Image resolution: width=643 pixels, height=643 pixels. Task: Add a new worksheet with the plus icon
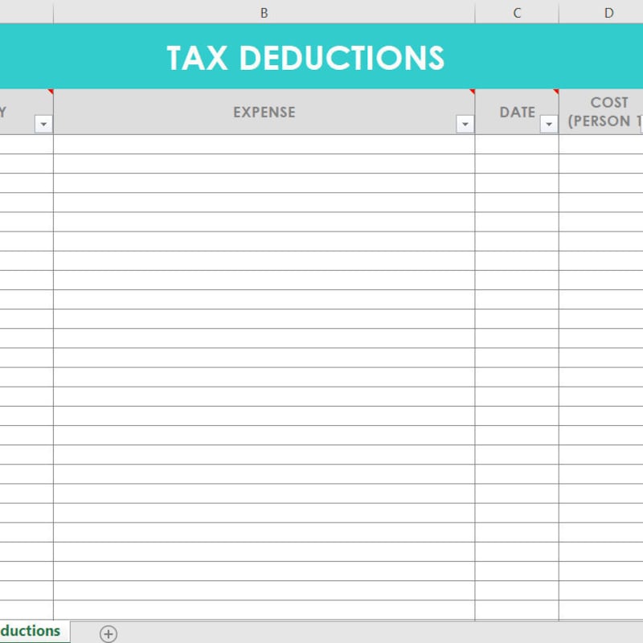(x=107, y=633)
